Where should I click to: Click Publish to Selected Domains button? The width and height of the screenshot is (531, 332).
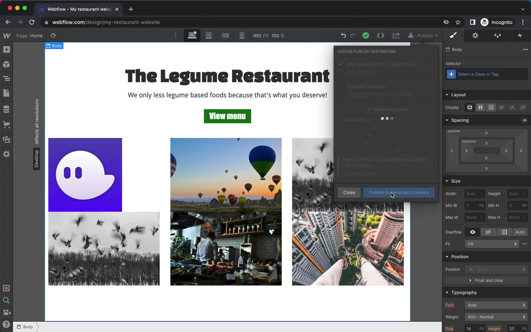coord(399,192)
